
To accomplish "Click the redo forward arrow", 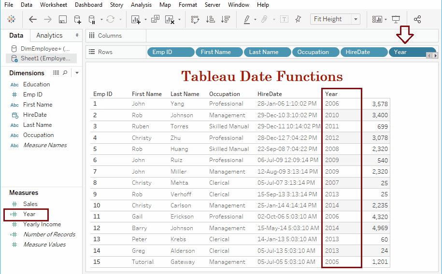I will (48, 19).
